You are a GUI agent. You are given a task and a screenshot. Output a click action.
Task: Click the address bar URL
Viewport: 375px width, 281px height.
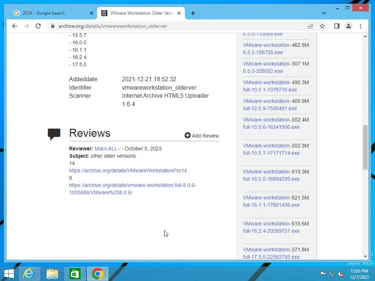tap(113, 26)
